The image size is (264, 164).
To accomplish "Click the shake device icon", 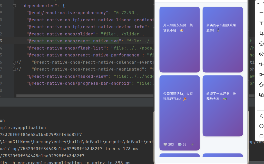I will point(261,85).
